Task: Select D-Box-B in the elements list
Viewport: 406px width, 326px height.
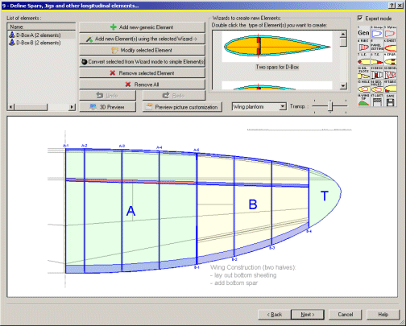Action: 39,43
